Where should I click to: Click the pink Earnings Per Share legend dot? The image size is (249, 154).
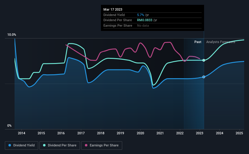pos(86,145)
